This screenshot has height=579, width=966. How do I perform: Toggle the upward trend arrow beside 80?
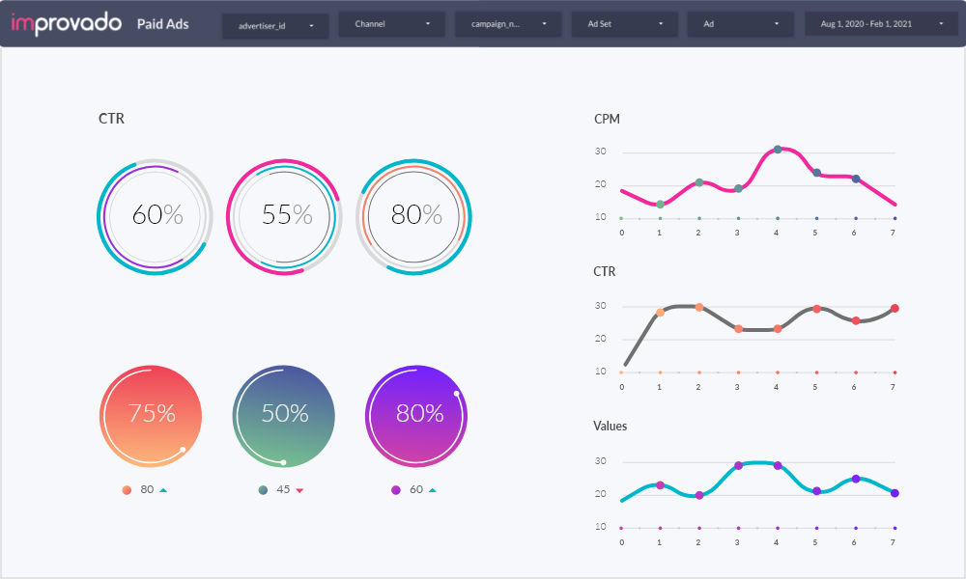tap(163, 489)
